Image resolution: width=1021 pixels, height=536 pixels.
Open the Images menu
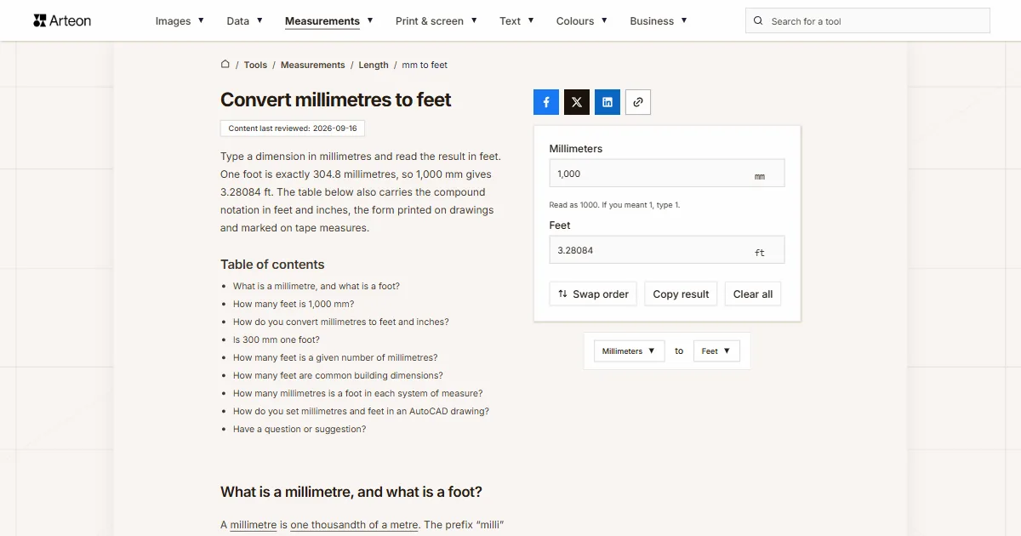click(180, 21)
